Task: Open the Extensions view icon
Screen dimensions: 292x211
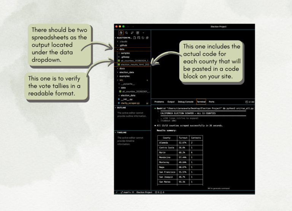Action: pos(138,33)
